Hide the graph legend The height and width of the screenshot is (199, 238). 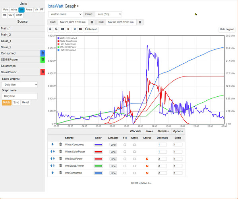coord(227,29)
